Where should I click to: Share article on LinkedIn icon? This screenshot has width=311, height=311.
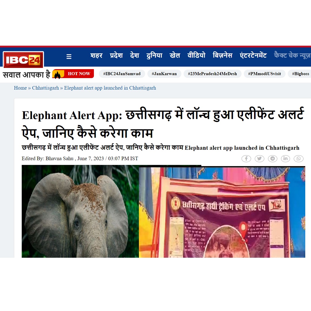[285, 158]
